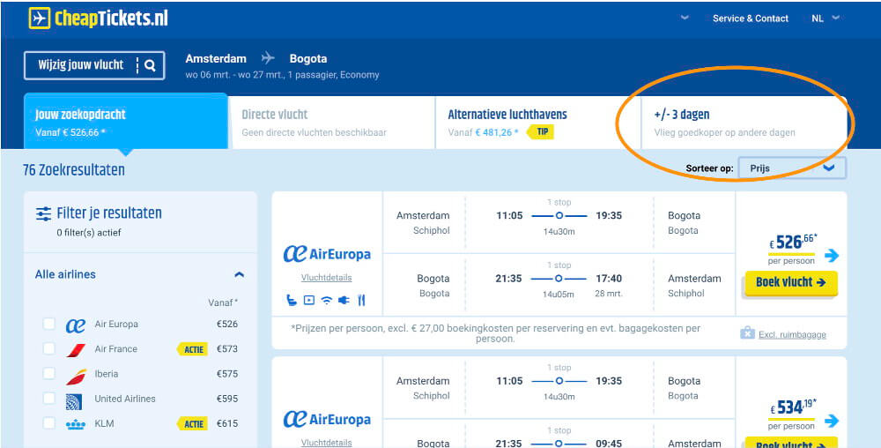Click the 1 stop marker on 21:35–17:40 return flight

559,279
